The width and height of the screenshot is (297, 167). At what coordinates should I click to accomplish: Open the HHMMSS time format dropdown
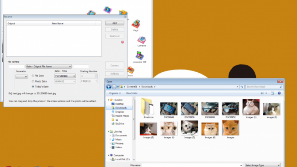click(x=65, y=81)
